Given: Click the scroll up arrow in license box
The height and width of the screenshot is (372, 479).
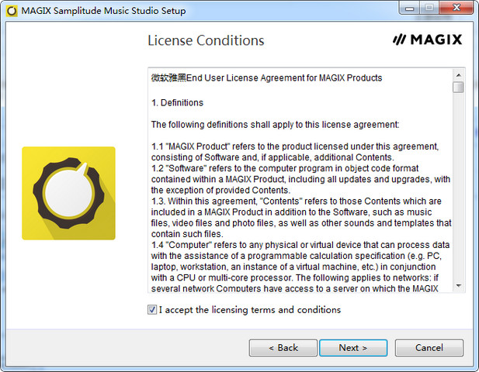Looking at the screenshot, I should tap(458, 75).
